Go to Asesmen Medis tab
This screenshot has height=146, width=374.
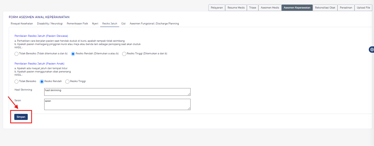(x=270, y=8)
